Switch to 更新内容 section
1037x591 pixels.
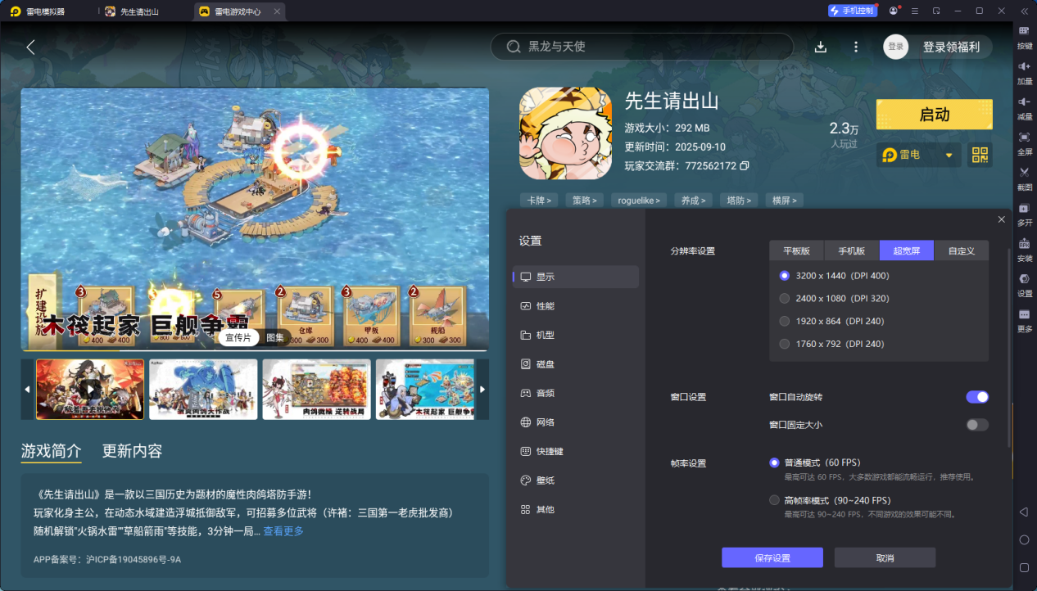(x=132, y=451)
